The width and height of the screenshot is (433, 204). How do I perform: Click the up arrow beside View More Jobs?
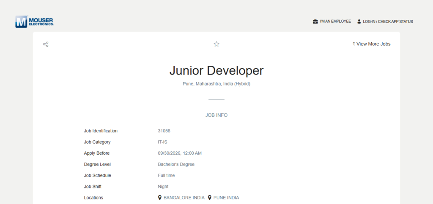coord(354,44)
